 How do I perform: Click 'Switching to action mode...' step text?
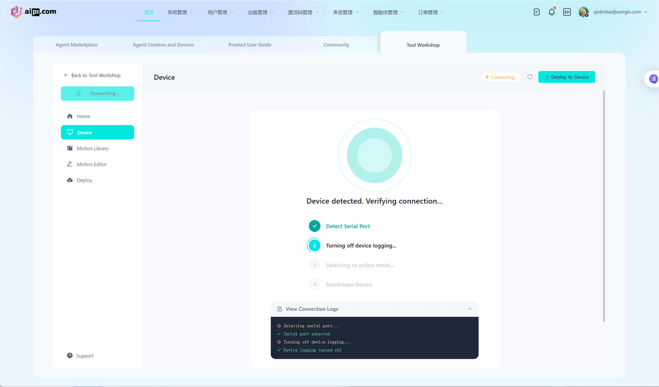(x=360, y=265)
